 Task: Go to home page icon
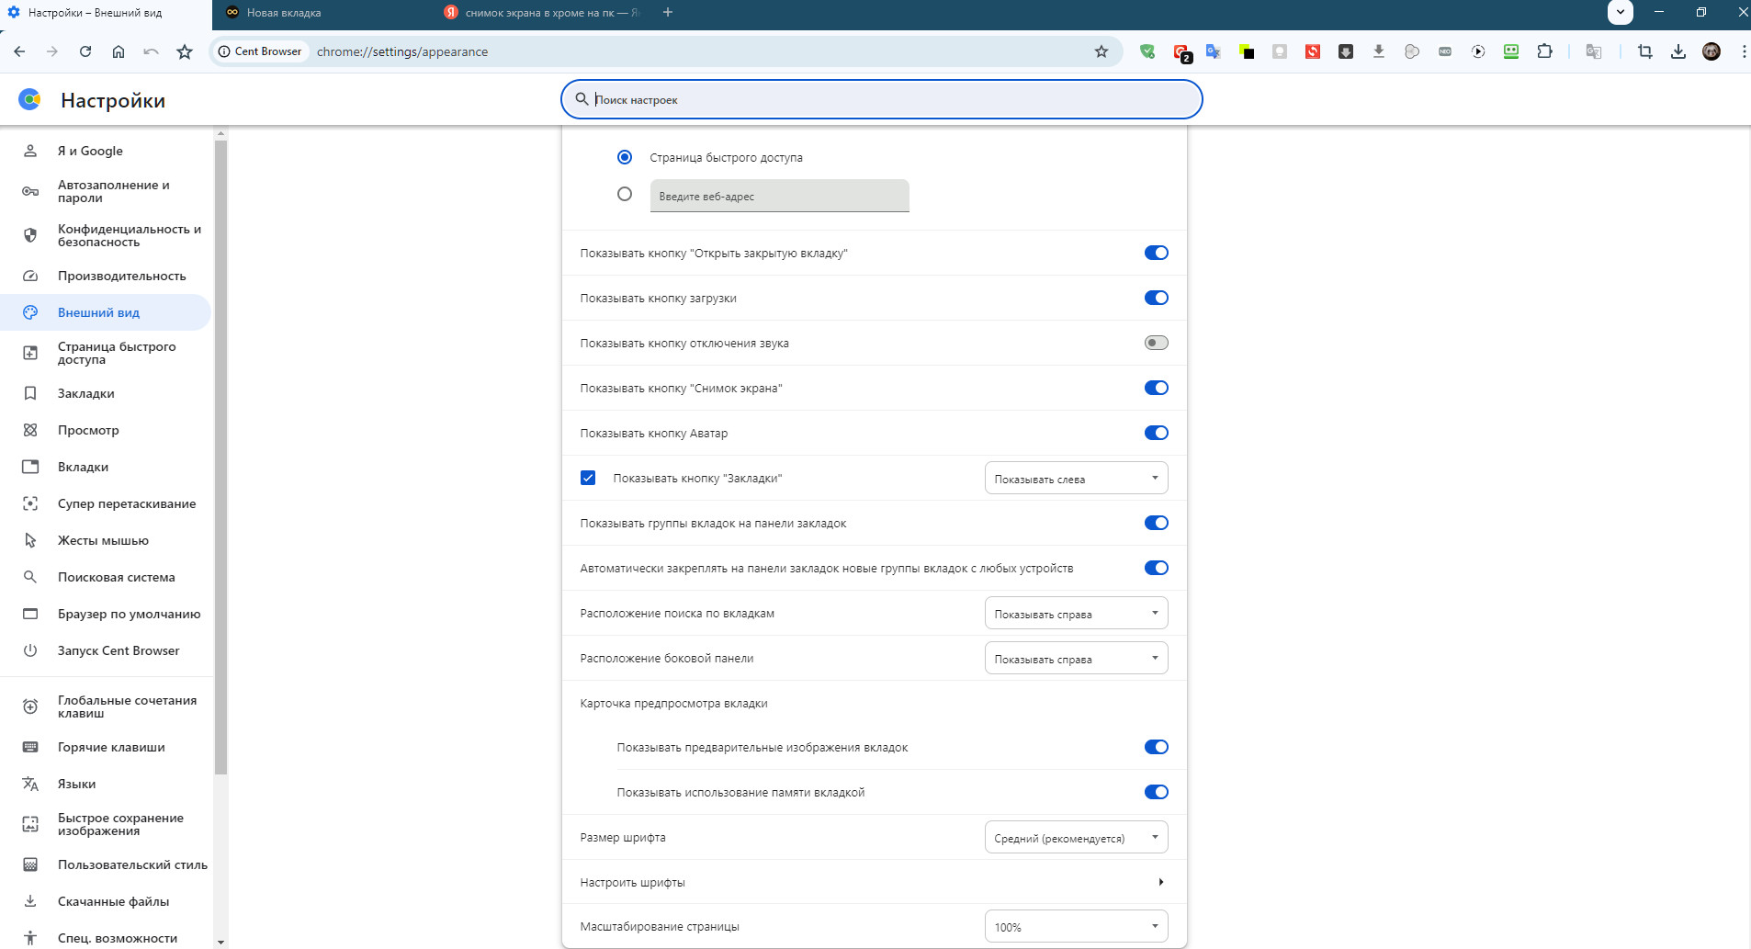[119, 51]
